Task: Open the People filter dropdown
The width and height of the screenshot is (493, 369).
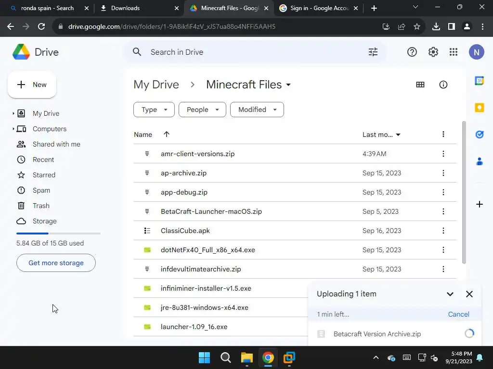Action: click(202, 110)
